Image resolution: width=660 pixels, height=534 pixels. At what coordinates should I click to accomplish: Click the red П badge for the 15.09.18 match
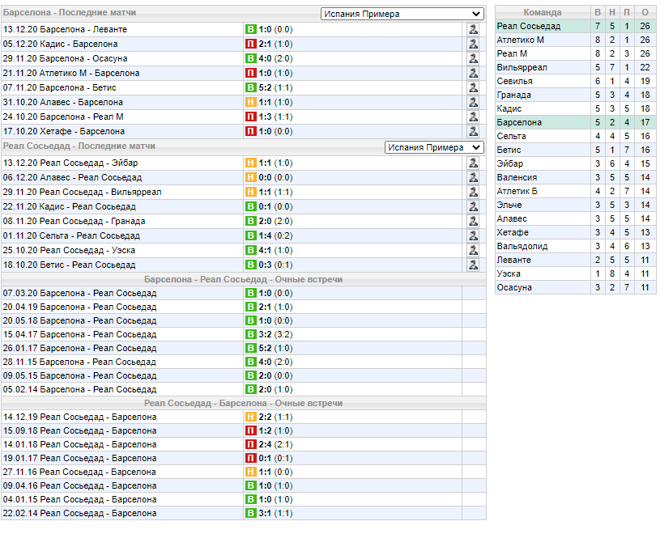click(251, 430)
